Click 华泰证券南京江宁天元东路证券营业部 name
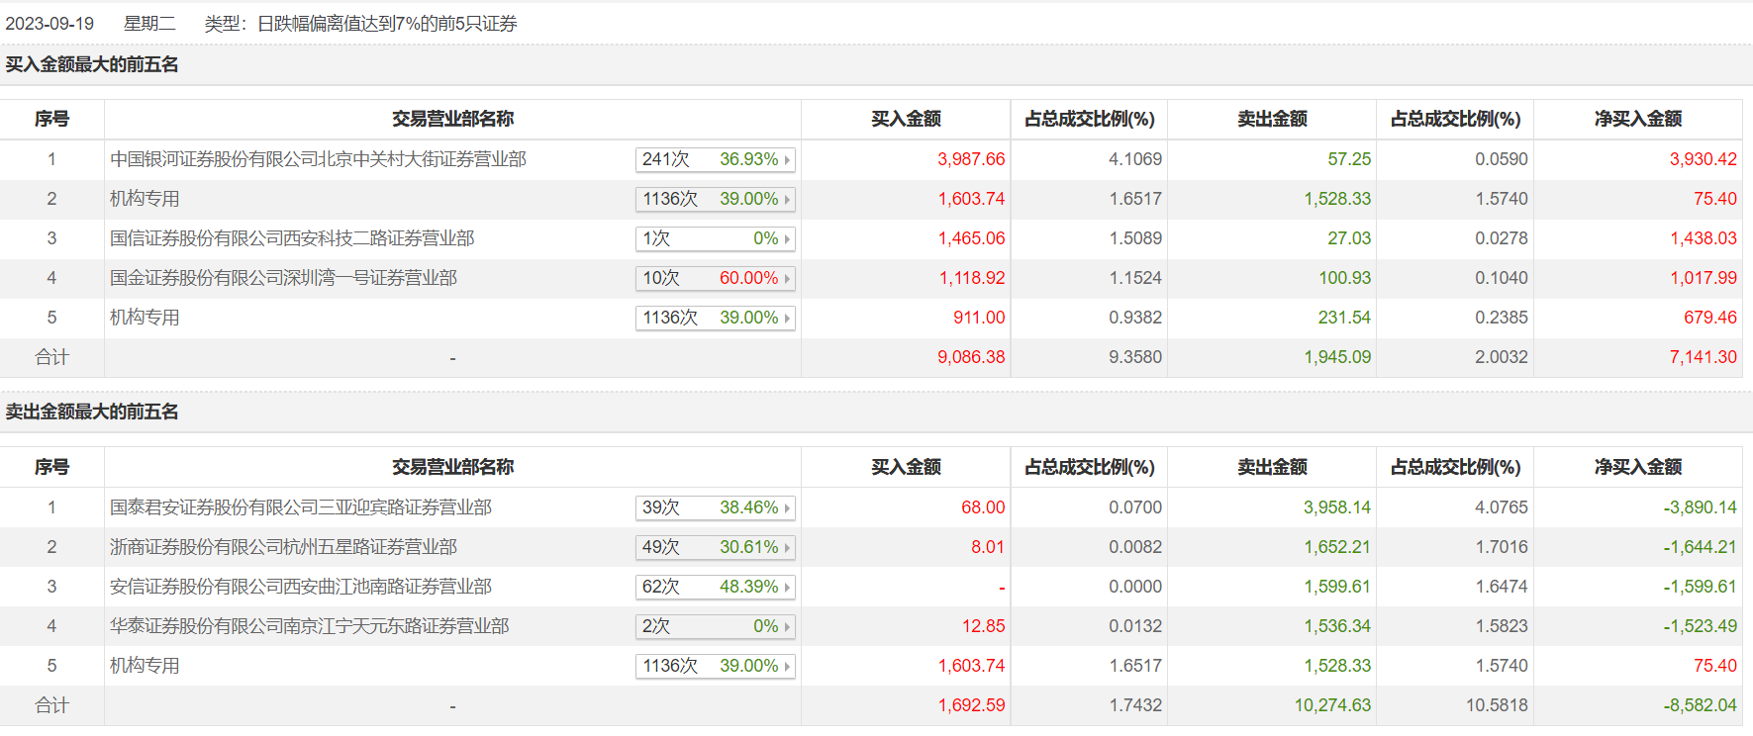 309,626
